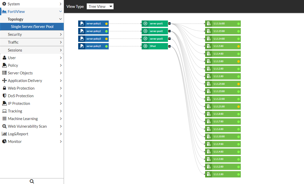
Task: Click the yellow status dot on 1.1.1.5:80
Action: pyautogui.click(x=239, y=46)
